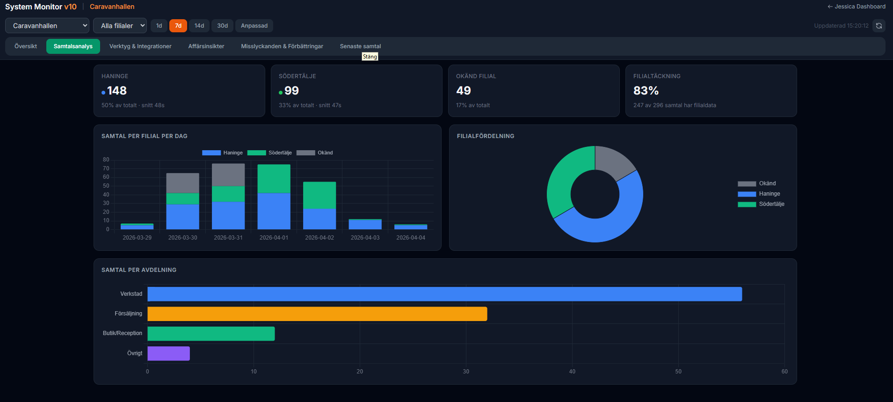The width and height of the screenshot is (893, 402).
Task: Toggle Södertälje series in bar chart legend
Action: 269,153
